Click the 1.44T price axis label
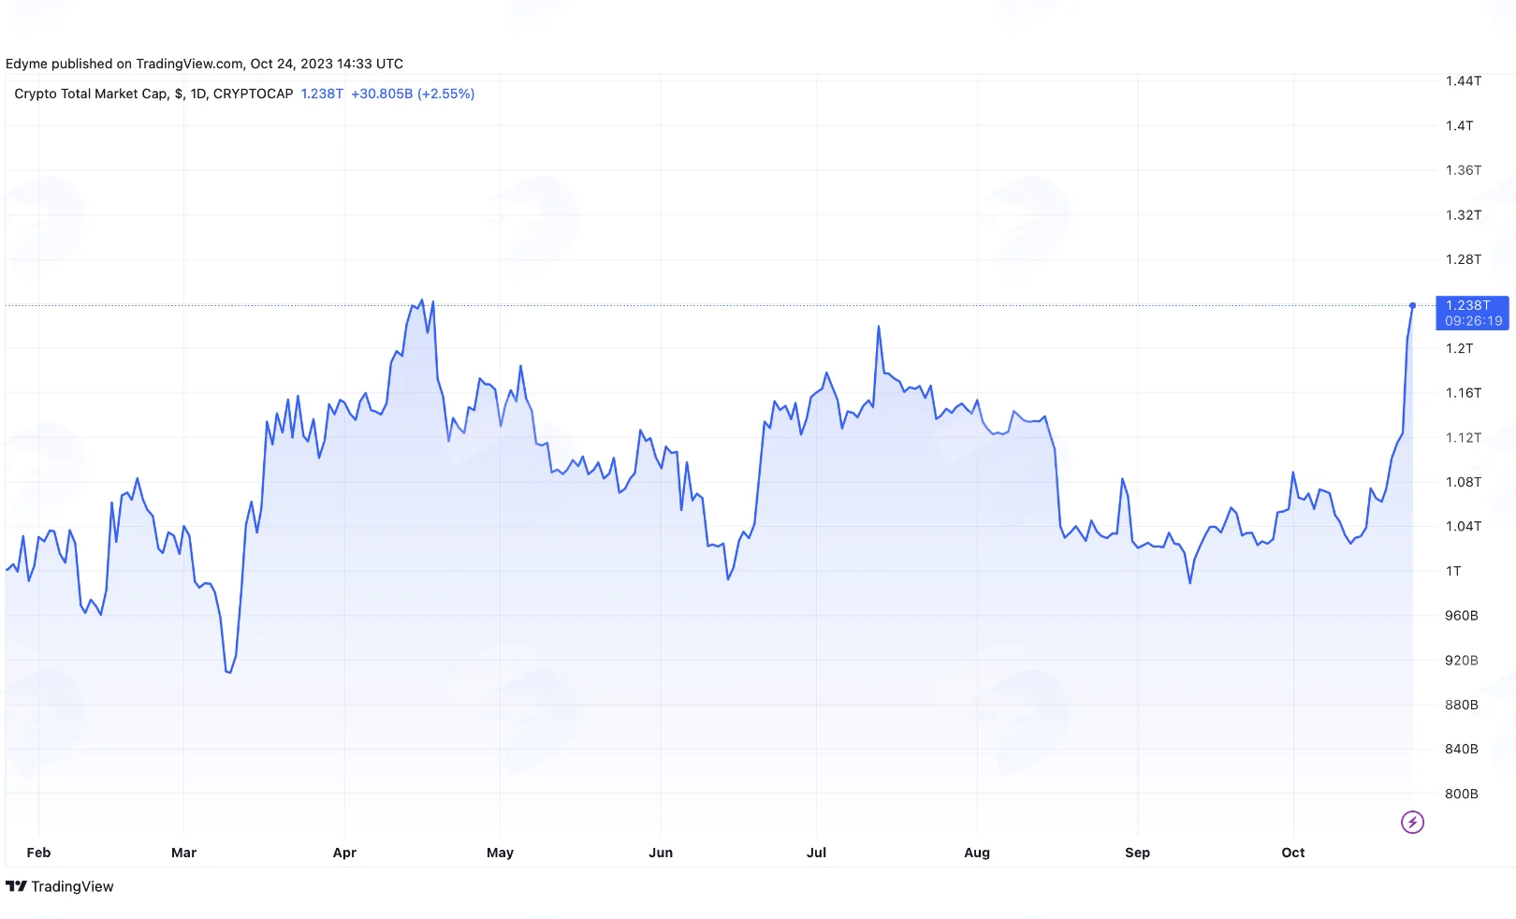 coord(1464,80)
